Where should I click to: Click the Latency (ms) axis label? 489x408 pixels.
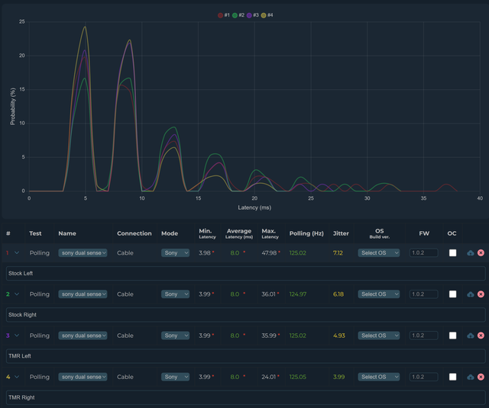pos(254,207)
